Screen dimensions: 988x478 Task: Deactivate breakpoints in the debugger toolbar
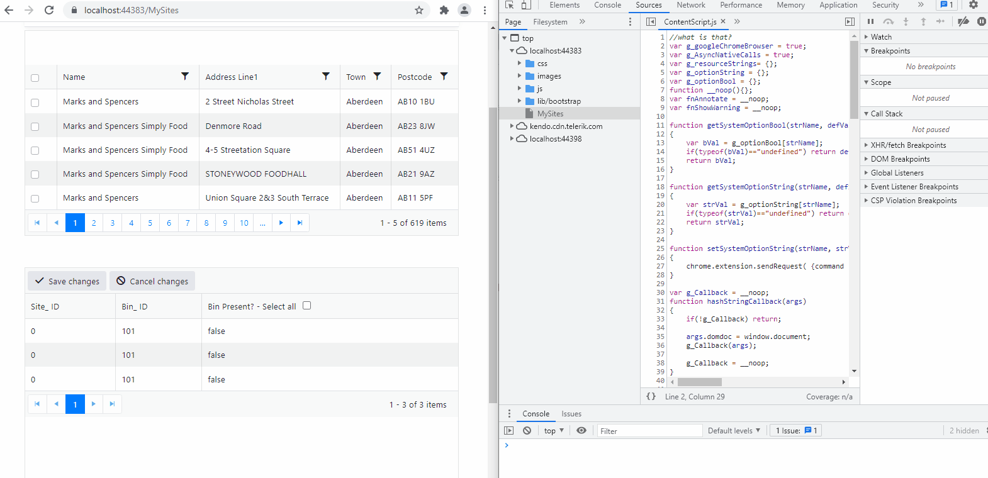coord(963,21)
